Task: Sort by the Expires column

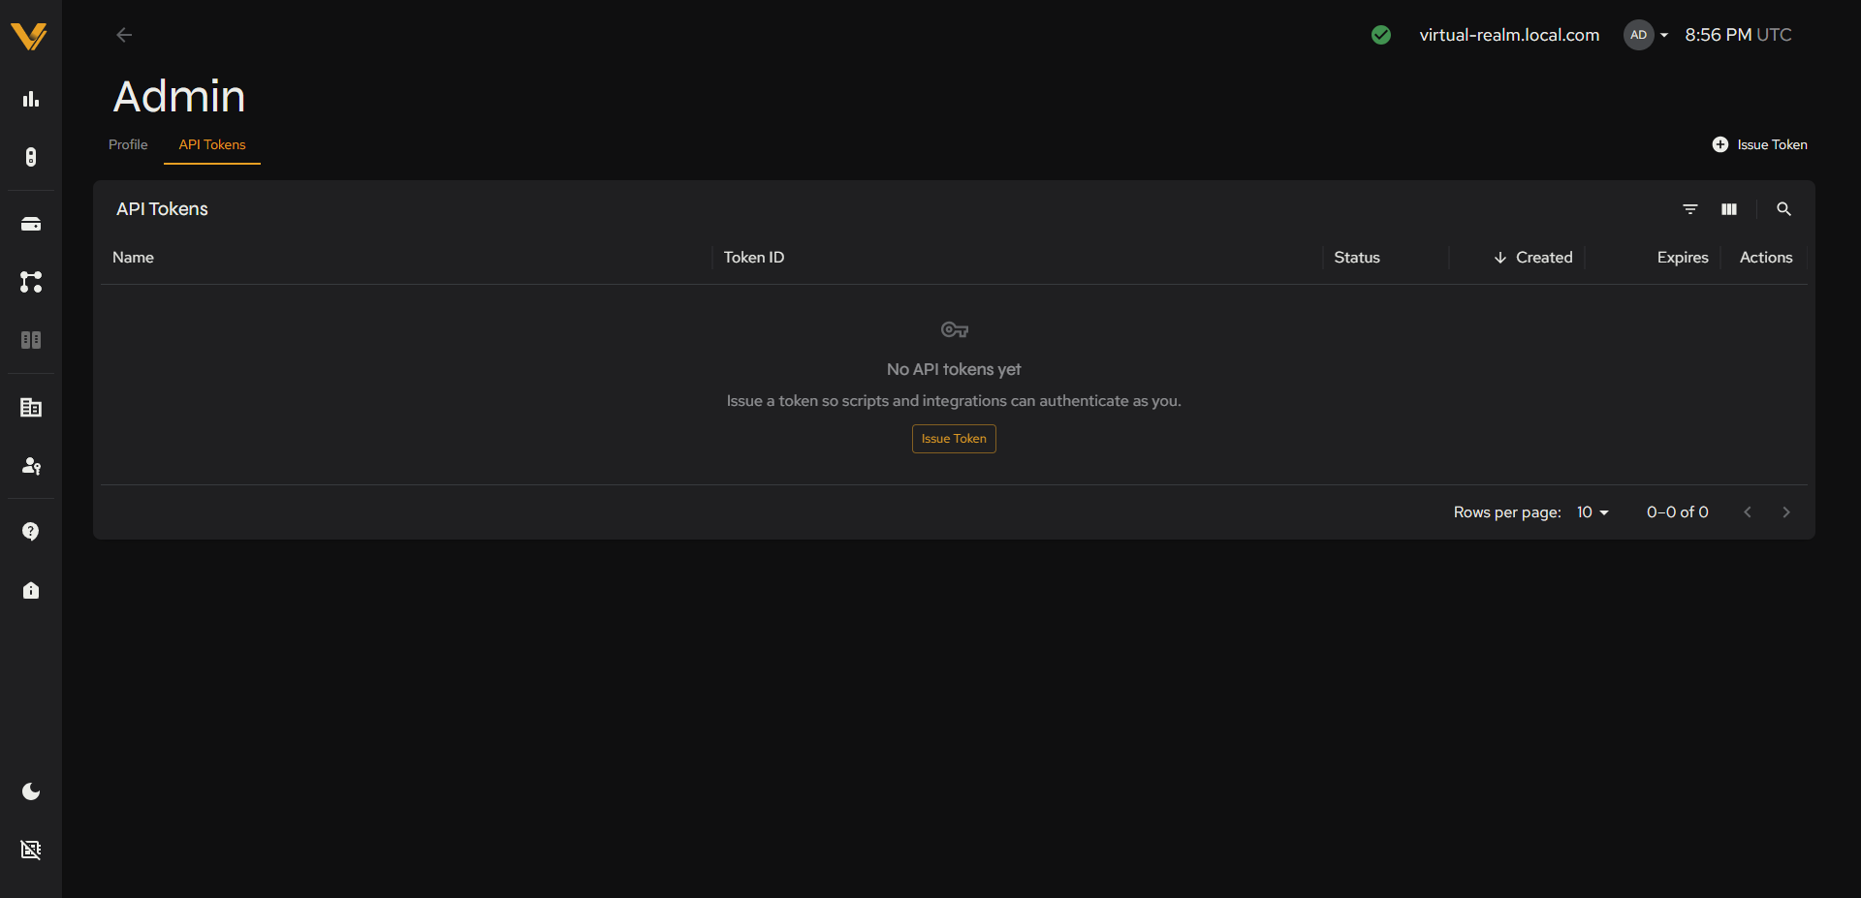Action: pos(1683,258)
